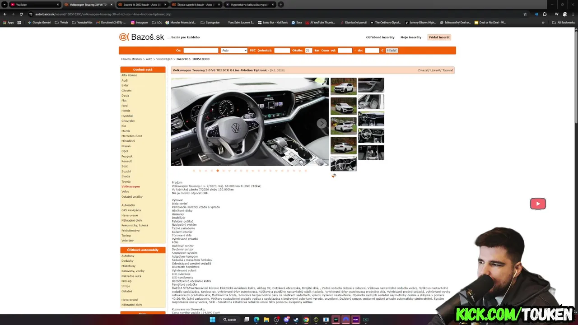The width and height of the screenshot is (578, 325).
Task: Select Alfa Romeo in the sidebar
Action: coord(129,75)
